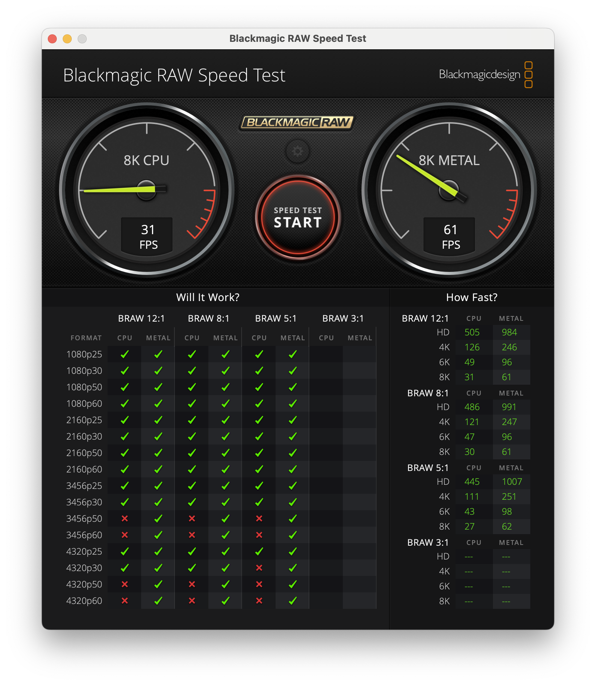Click the BRAW 5:1 6K Metal value 98
Viewport: 596px width, 685px height.
(x=507, y=512)
